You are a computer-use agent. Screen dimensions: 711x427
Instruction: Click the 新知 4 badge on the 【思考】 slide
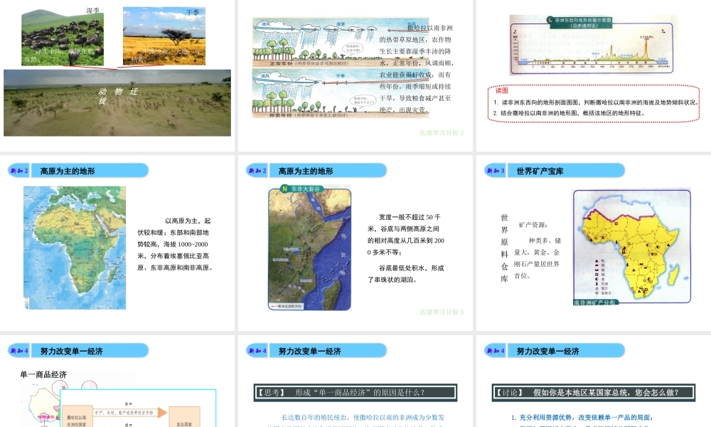pos(257,351)
